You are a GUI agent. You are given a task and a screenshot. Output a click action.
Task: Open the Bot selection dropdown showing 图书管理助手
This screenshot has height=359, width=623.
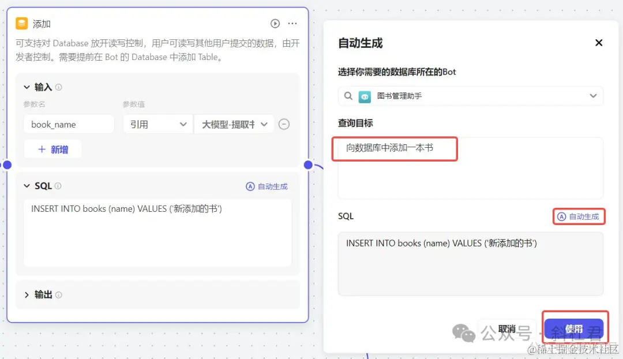pos(596,96)
